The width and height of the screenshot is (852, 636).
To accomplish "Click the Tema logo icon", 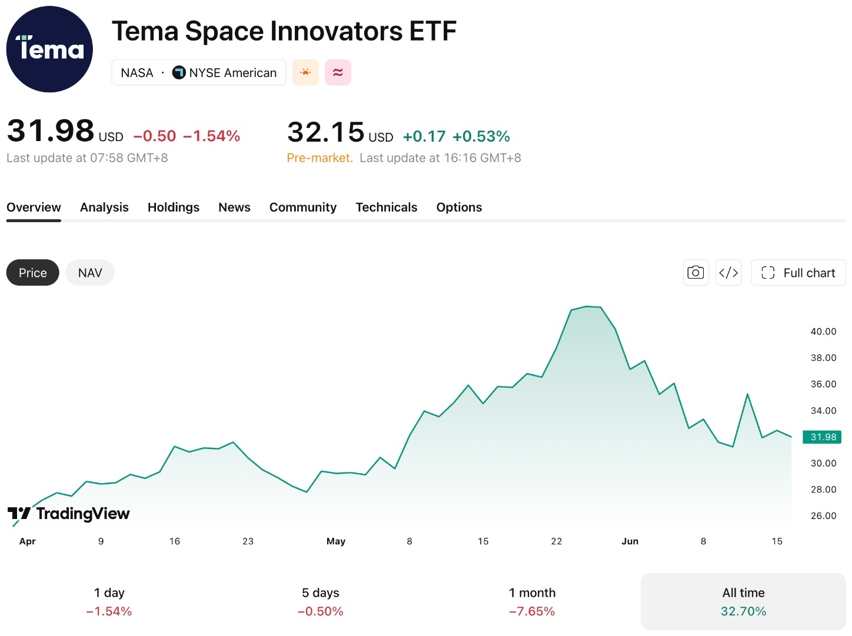I will pyautogui.click(x=49, y=49).
